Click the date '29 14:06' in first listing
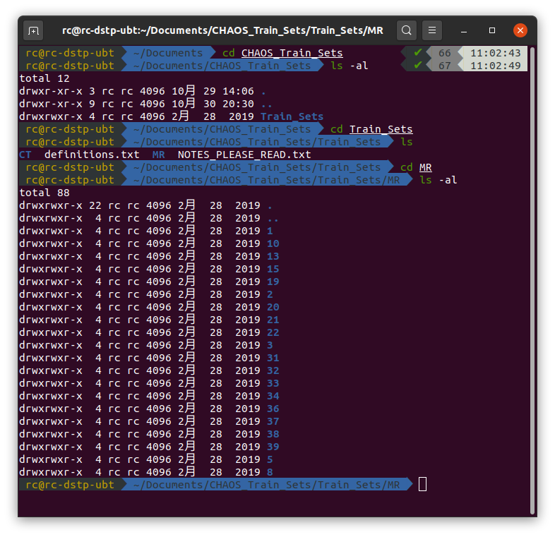555x537 pixels. point(228,91)
